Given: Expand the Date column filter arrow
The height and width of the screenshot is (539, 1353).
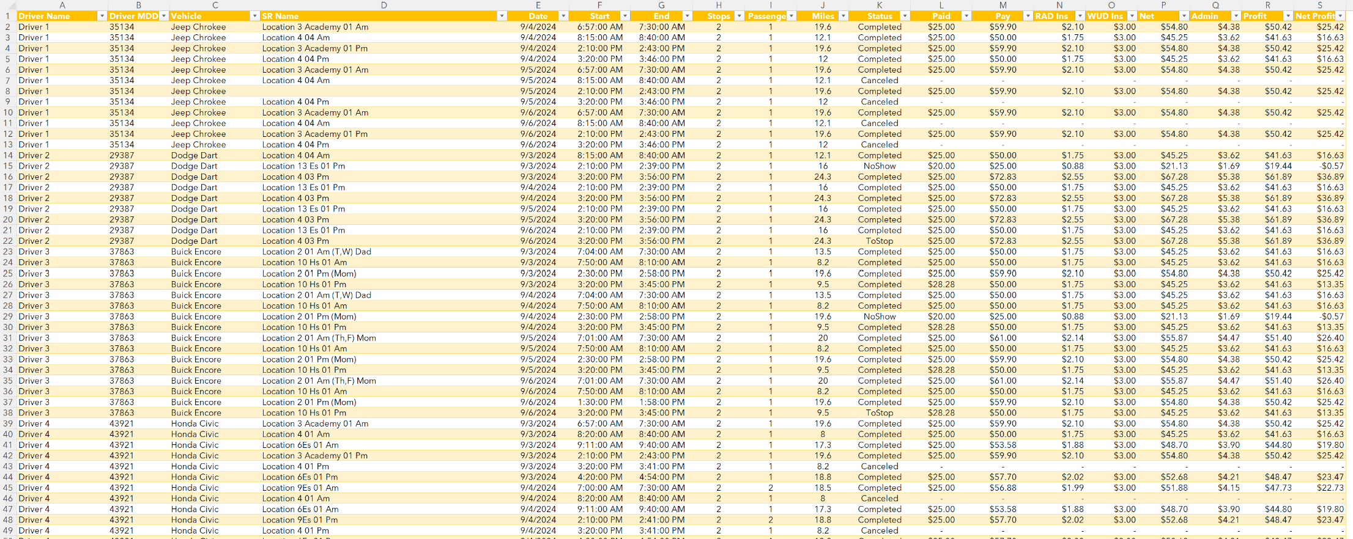Looking at the screenshot, I should coord(563,16).
